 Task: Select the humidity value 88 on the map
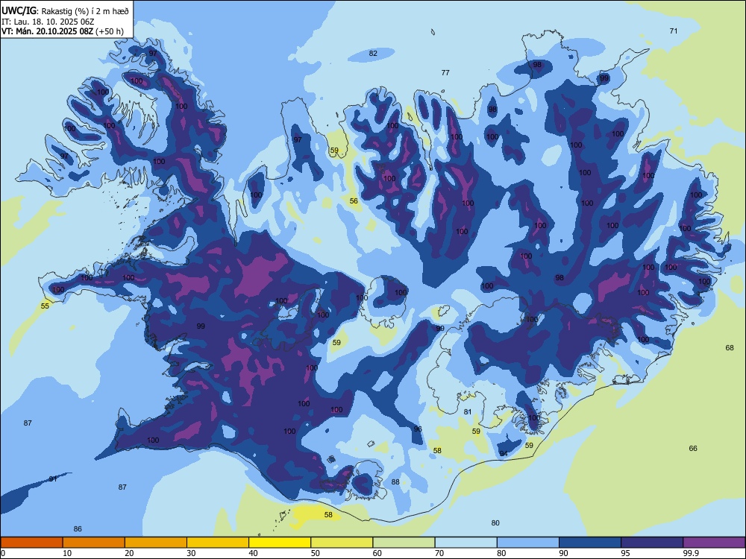[395, 482]
